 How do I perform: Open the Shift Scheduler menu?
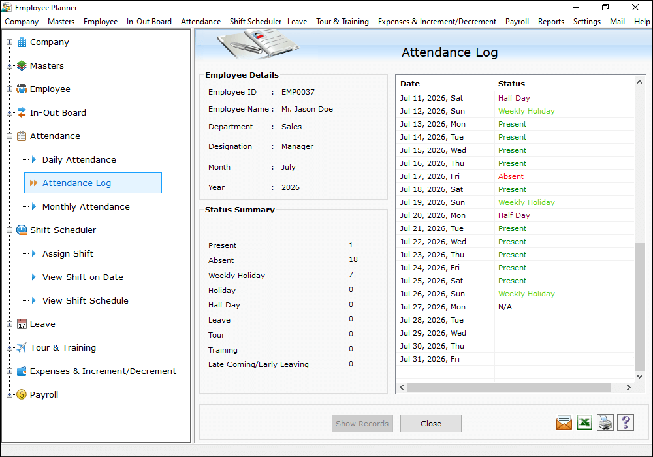(255, 22)
